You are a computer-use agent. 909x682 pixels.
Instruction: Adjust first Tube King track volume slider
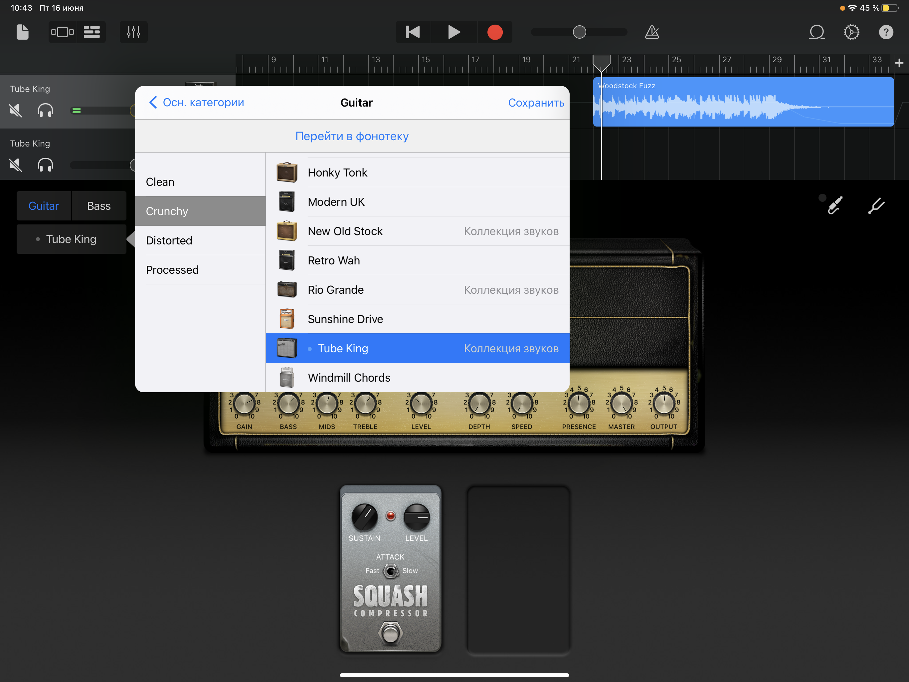click(x=103, y=110)
